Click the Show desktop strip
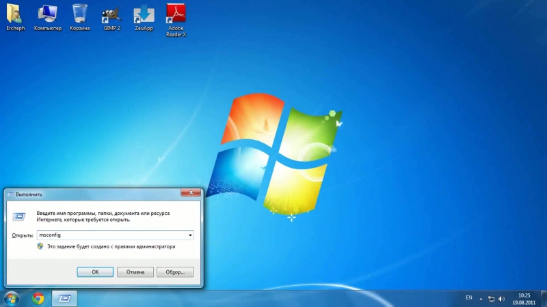 (x=544, y=299)
